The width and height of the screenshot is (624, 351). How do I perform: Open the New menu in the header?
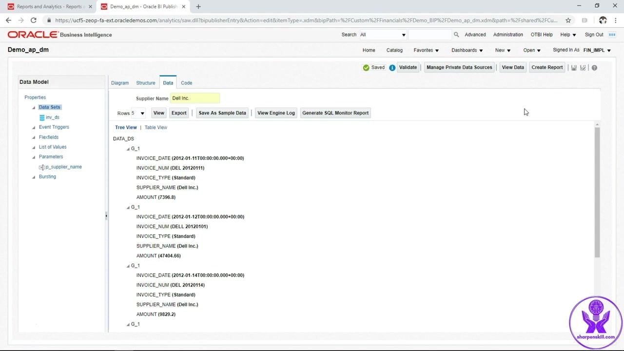[503, 50]
